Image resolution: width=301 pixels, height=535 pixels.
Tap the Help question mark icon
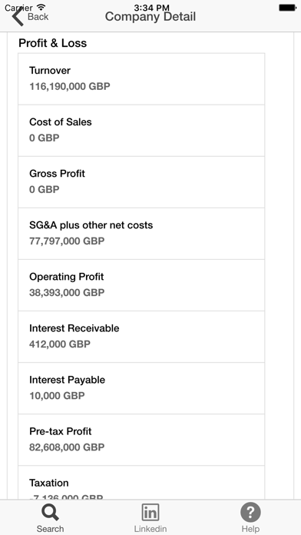pyautogui.click(x=250, y=512)
